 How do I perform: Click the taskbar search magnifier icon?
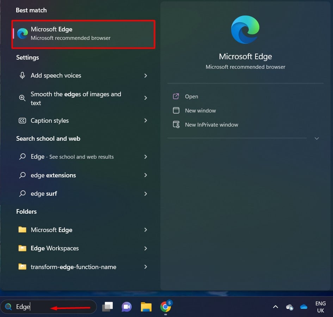tap(8, 307)
